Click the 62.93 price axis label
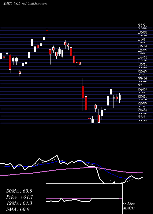Viewport: 153px width, 214px height. [x=143, y=88]
